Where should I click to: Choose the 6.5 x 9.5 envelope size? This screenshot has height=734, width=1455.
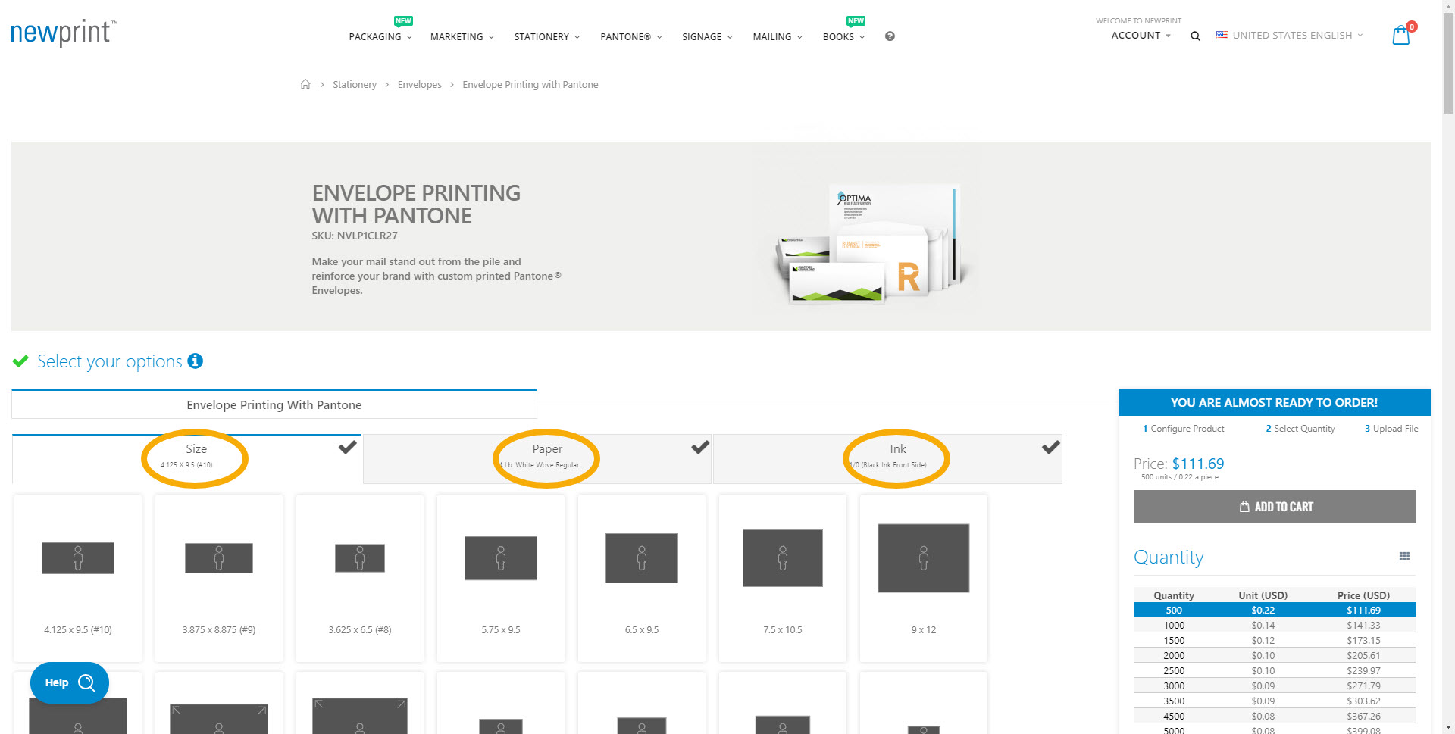tap(642, 578)
